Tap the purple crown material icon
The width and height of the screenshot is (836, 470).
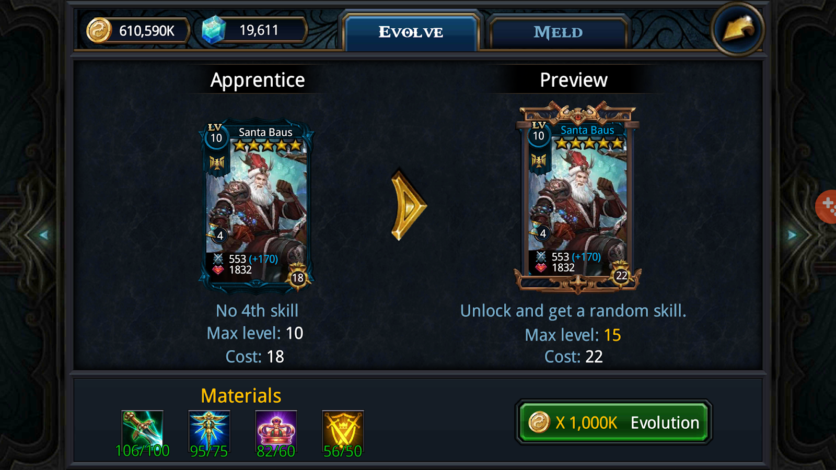coord(276,429)
